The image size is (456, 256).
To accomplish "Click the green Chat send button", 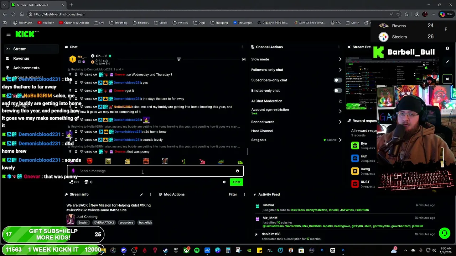I will coord(237,182).
